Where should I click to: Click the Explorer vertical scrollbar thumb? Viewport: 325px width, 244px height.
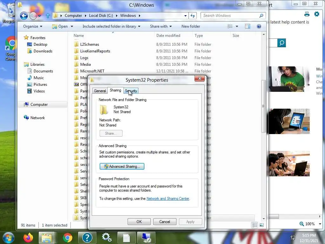click(x=263, y=106)
